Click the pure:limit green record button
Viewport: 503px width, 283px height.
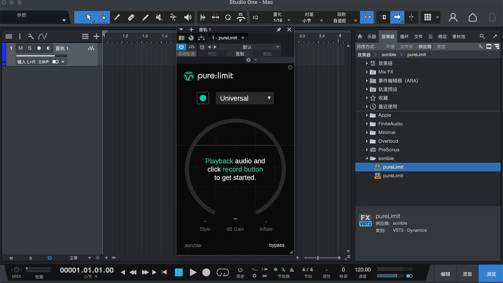click(203, 98)
